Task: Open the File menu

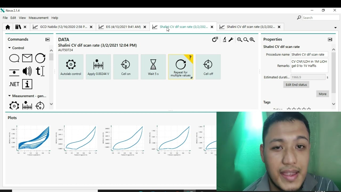Action: pos(5,18)
